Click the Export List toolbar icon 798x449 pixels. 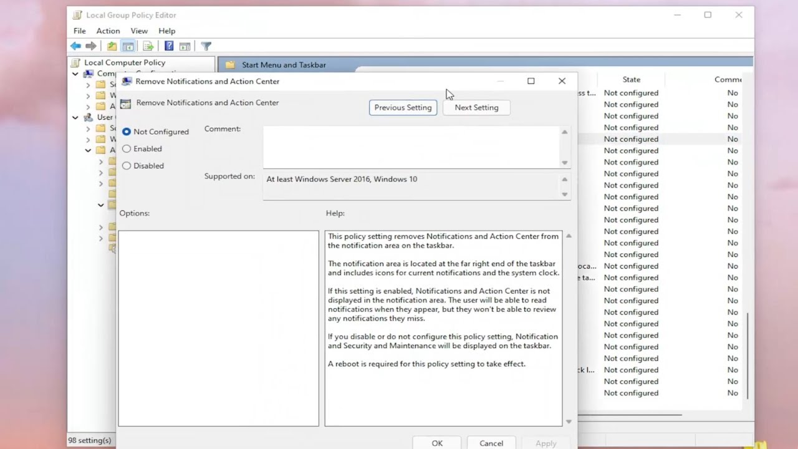click(x=148, y=46)
